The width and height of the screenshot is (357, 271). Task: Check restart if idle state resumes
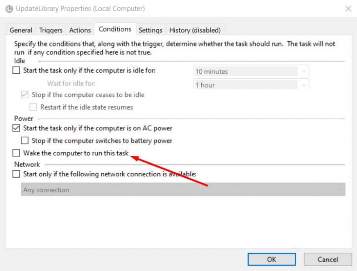pos(33,107)
